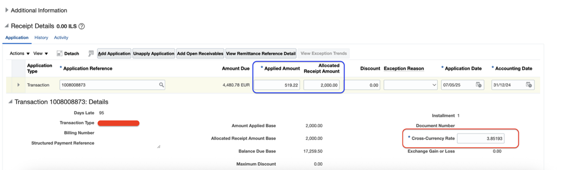
Task: Expand the Additional Information section
Action: click(x=7, y=10)
